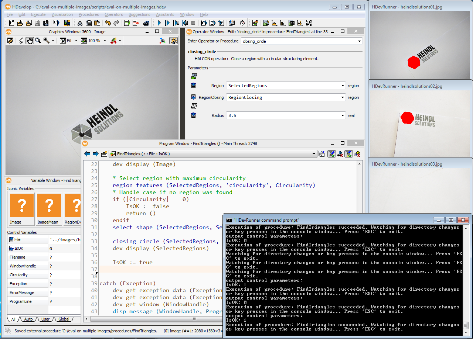This screenshot has height=339, width=473.
Task: Open the Radius value dropdown
Action: pos(343,115)
